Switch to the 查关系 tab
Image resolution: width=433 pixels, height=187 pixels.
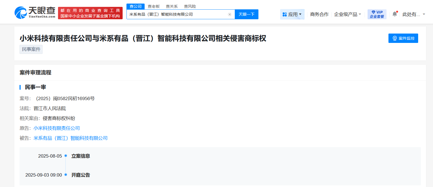[x=172, y=6]
